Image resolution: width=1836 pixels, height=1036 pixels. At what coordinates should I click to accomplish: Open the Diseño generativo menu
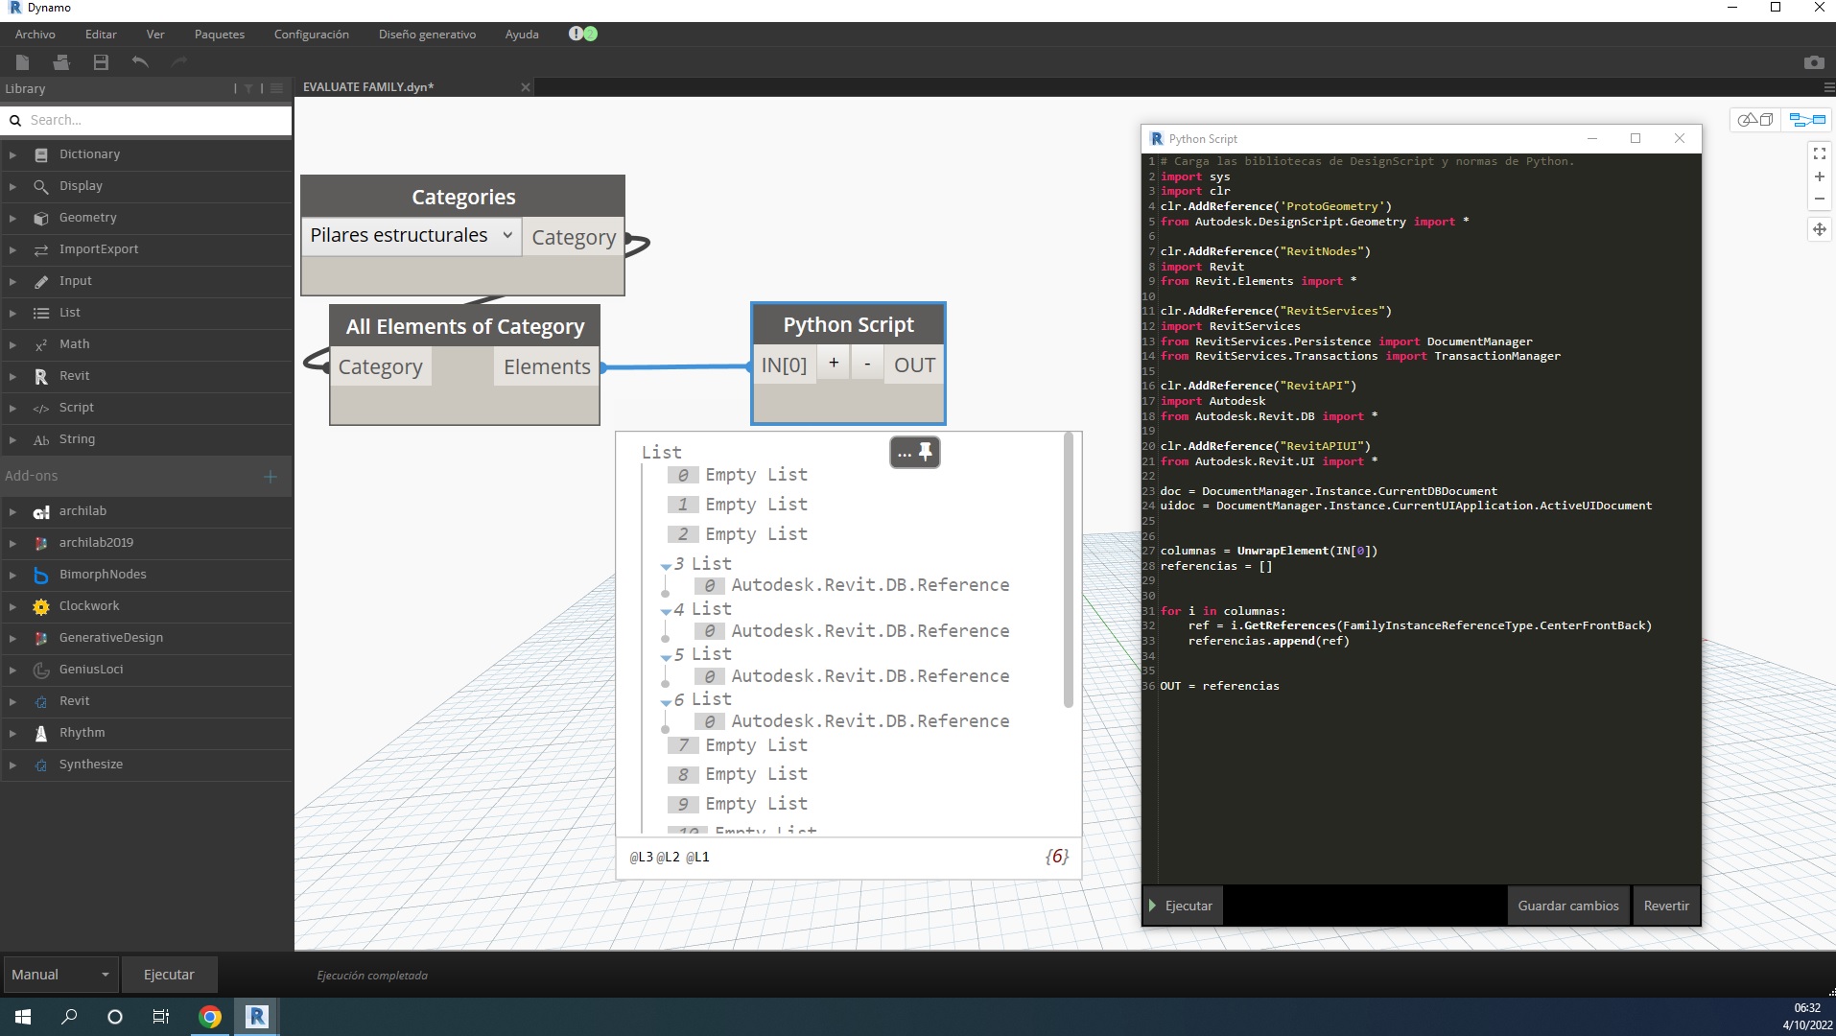[427, 34]
